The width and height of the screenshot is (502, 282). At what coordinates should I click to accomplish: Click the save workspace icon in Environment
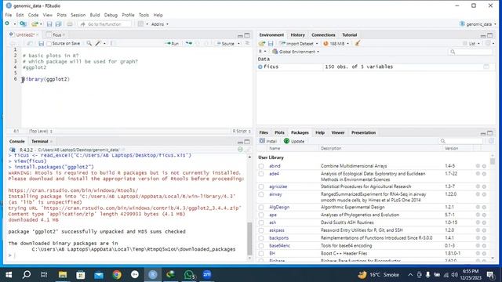coord(271,44)
